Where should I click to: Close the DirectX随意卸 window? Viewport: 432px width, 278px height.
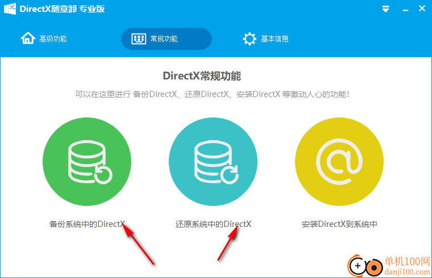[422, 9]
